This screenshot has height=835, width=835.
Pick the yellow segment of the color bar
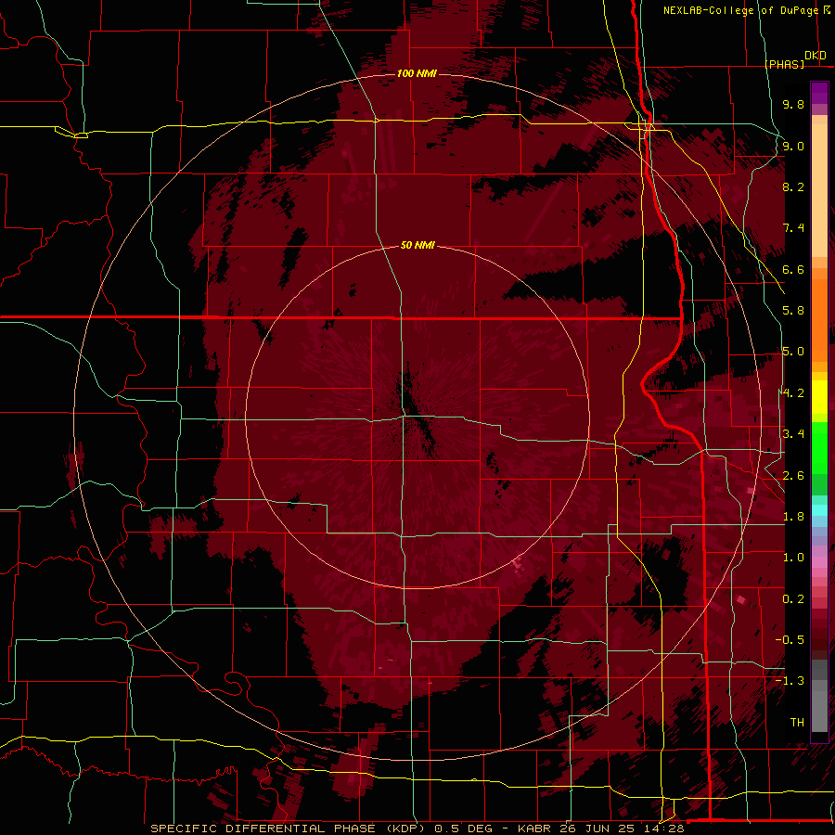[x=819, y=397]
